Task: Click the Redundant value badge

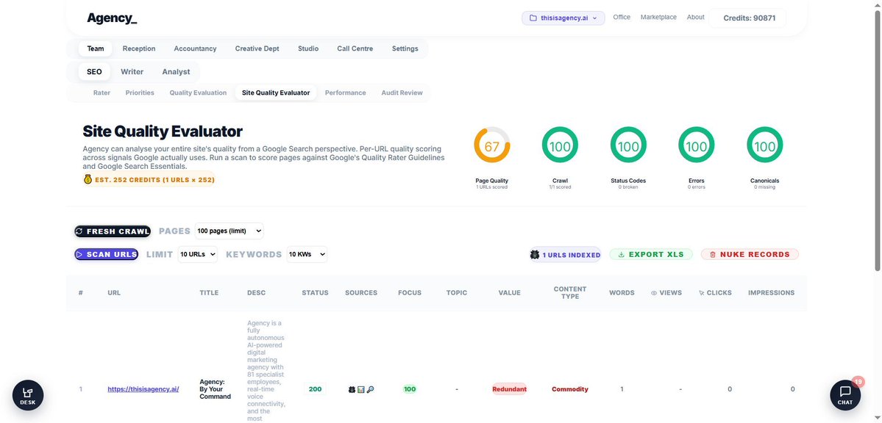Action: pyautogui.click(x=509, y=389)
